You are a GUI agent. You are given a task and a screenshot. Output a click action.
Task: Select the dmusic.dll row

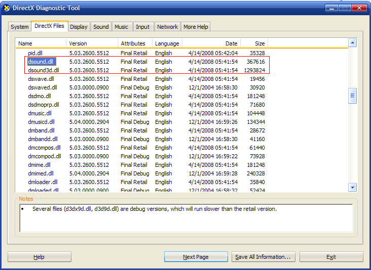pyautogui.click(x=41, y=113)
